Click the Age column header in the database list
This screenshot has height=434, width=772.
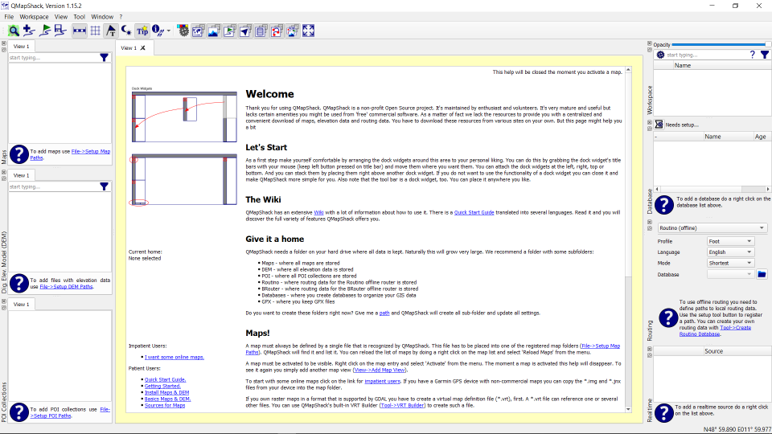(760, 137)
